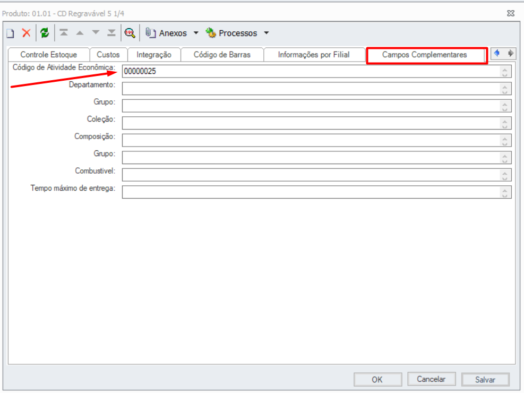Click the OK button
This screenshot has width=524, height=393.
click(x=377, y=379)
